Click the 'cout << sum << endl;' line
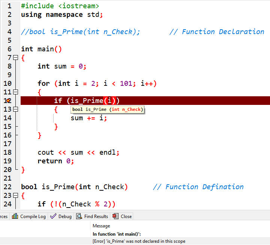The height and width of the screenshot is (245, 270). click(78, 152)
